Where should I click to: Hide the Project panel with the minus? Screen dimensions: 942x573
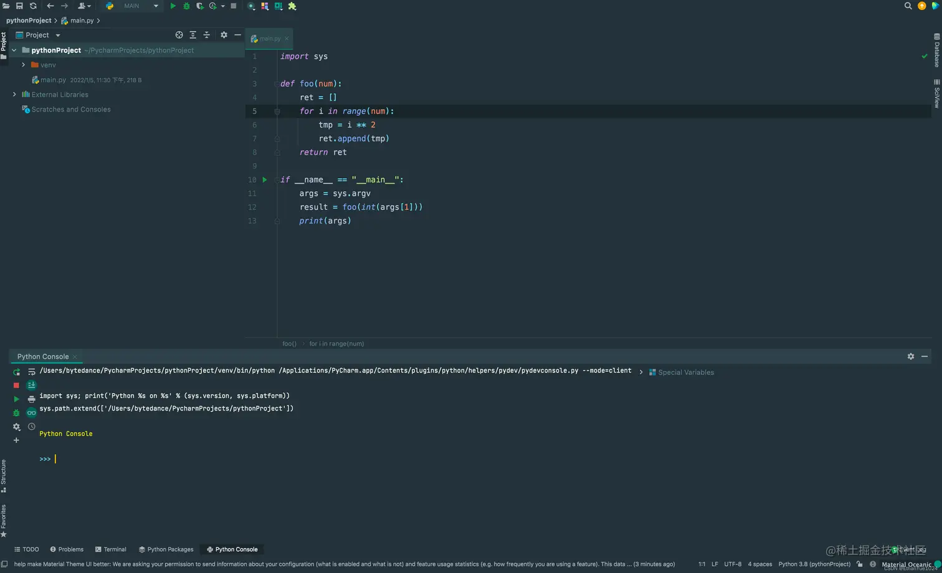237,35
